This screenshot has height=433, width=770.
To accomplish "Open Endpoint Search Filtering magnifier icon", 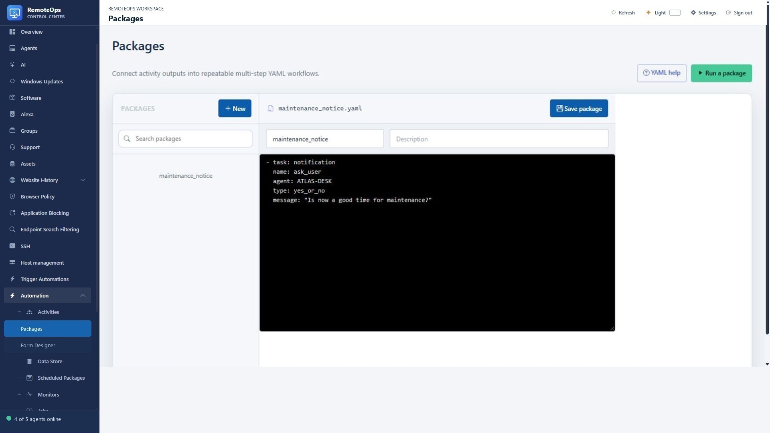I will [x=12, y=229].
